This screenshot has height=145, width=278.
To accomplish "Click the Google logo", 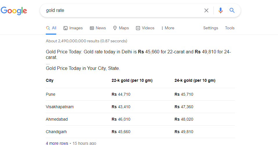I will click(x=14, y=11).
